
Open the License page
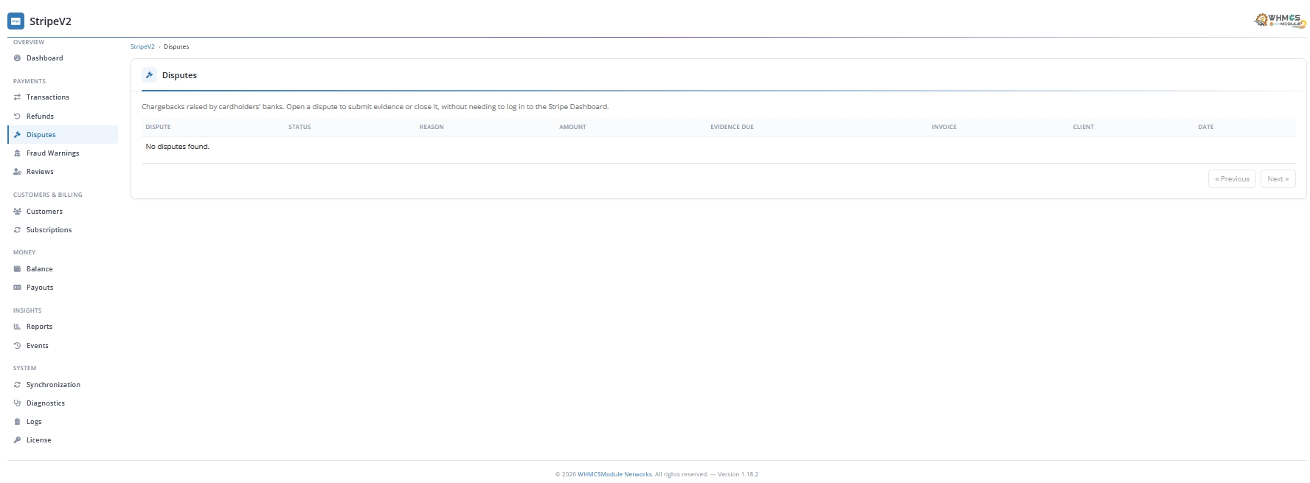tap(63, 440)
